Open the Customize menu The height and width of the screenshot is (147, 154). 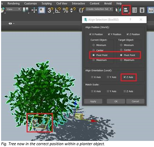[x=31, y=4]
